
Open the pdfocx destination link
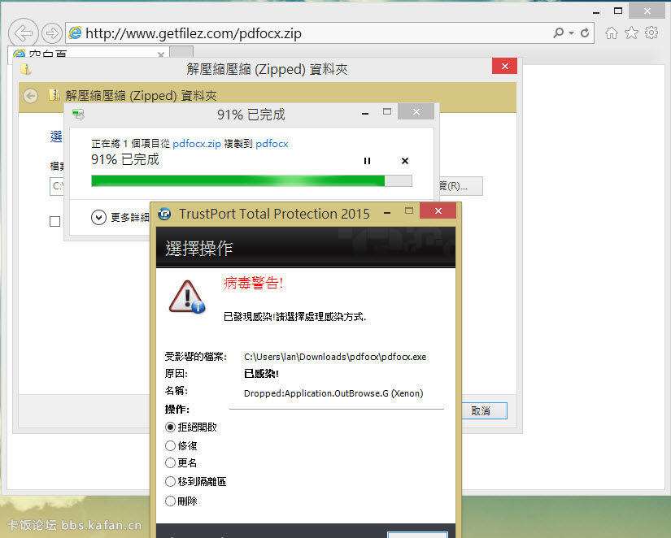pyautogui.click(x=272, y=144)
